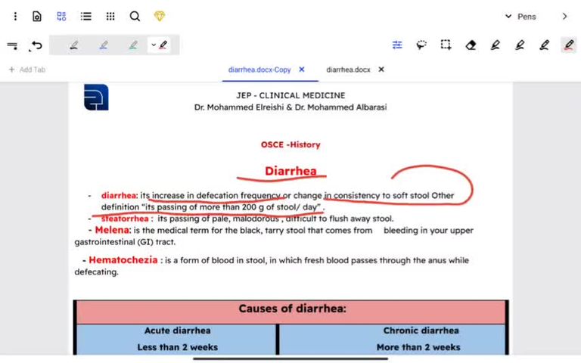Screen dimensions: 581x363
Task: Click the 'Chronic diarrhea' table cell
Action: point(421,330)
